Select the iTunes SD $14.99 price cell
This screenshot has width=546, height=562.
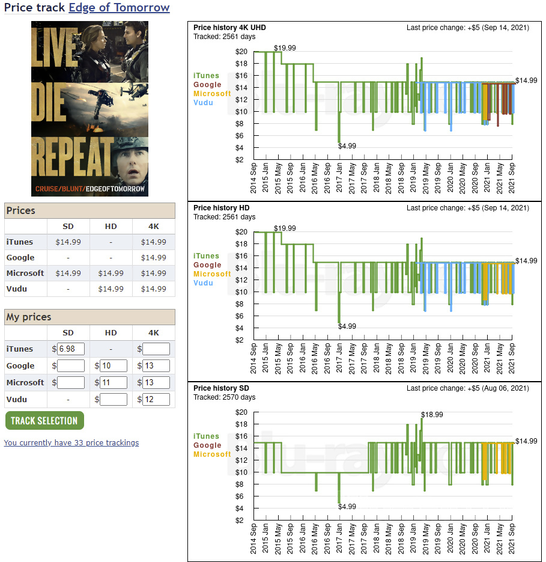tap(68, 242)
